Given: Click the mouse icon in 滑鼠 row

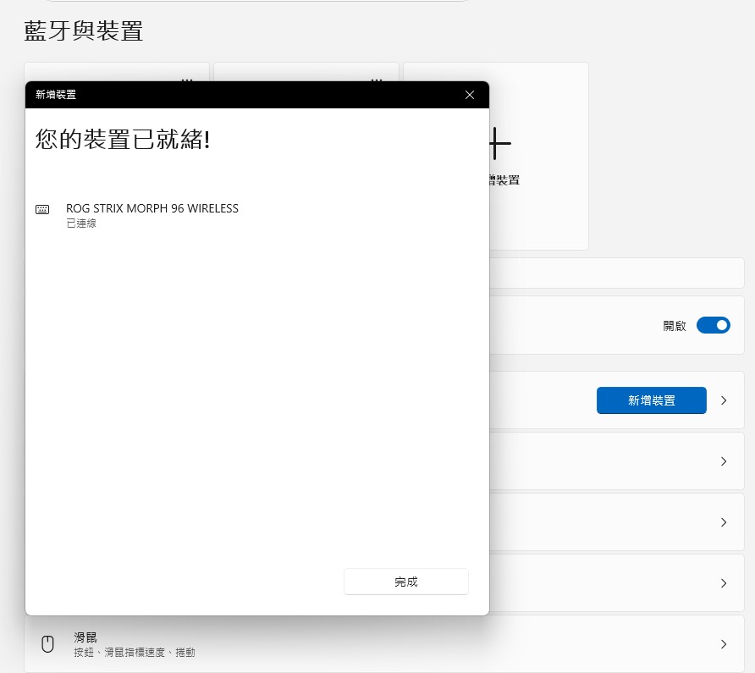Looking at the screenshot, I should (x=47, y=644).
